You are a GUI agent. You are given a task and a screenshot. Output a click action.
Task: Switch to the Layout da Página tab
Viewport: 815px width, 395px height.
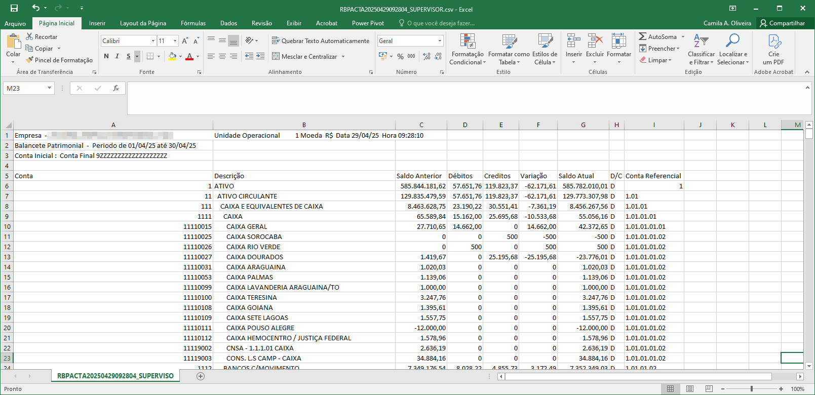(143, 23)
